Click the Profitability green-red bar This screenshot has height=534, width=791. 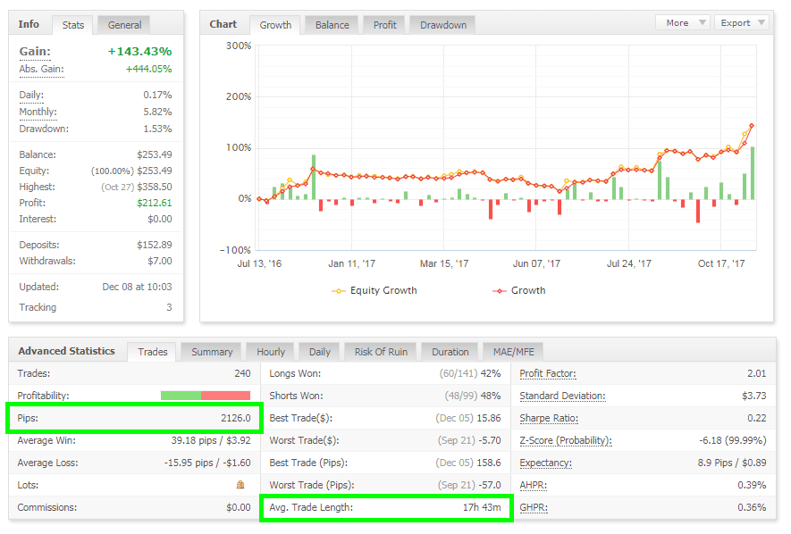pyautogui.click(x=205, y=396)
